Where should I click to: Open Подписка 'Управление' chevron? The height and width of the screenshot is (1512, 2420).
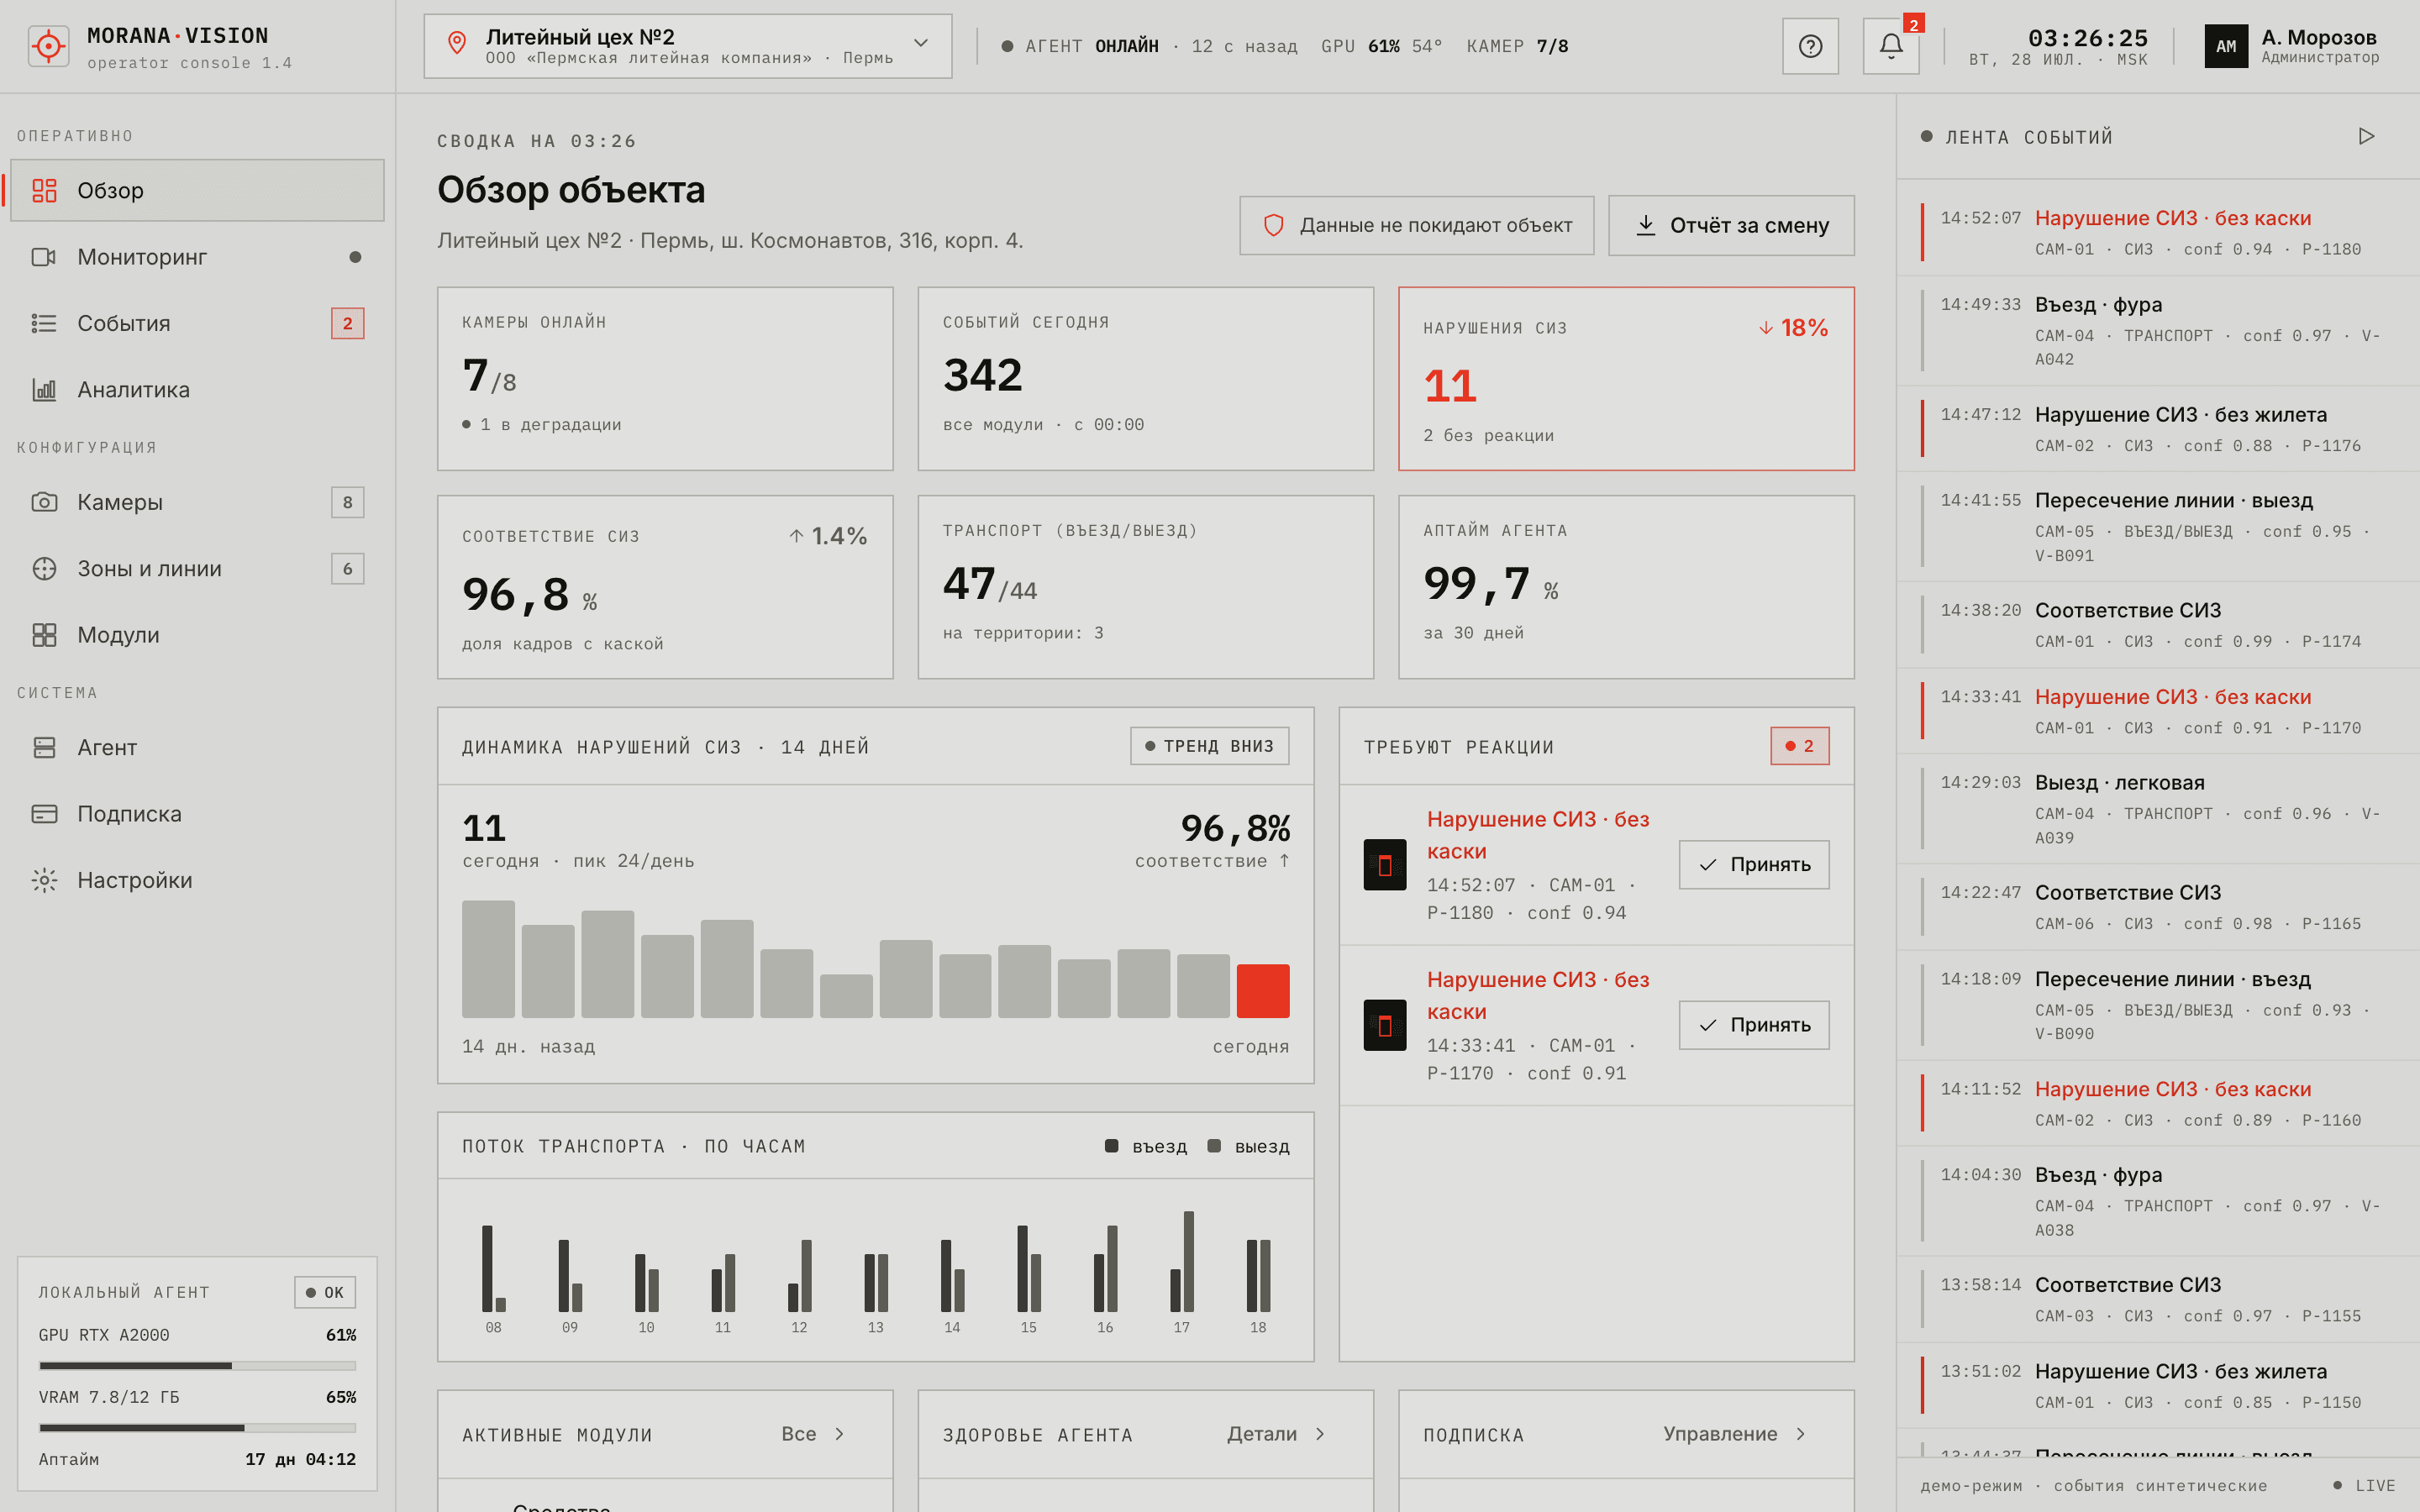pos(1801,1434)
